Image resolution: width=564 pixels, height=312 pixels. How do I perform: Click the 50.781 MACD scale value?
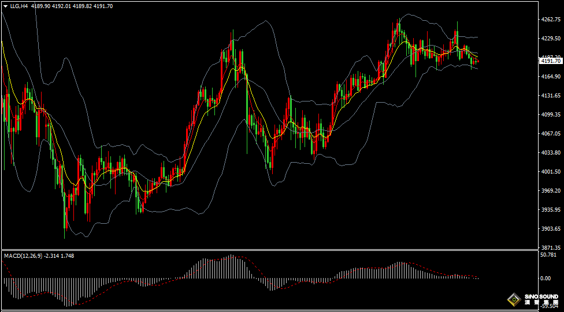click(548, 254)
